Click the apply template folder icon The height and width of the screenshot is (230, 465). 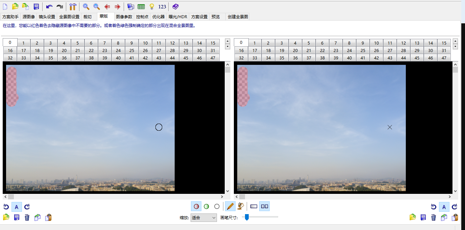pos(25,6)
